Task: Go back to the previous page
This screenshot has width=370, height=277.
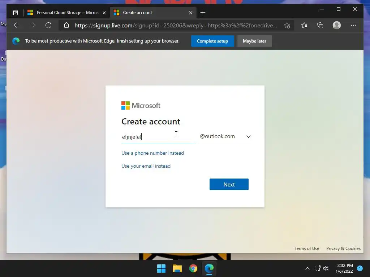Action: point(17,25)
